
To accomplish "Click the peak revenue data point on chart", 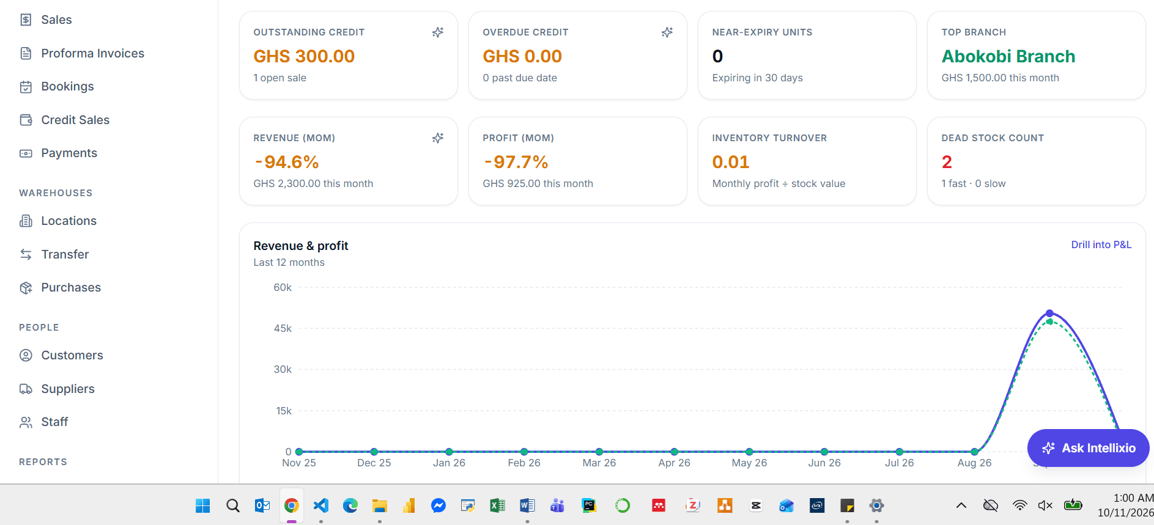I will [1049, 313].
